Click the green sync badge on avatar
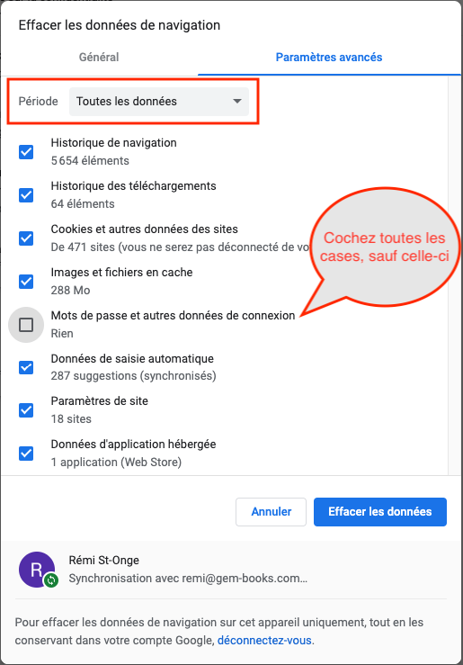463x665 pixels. [x=51, y=580]
